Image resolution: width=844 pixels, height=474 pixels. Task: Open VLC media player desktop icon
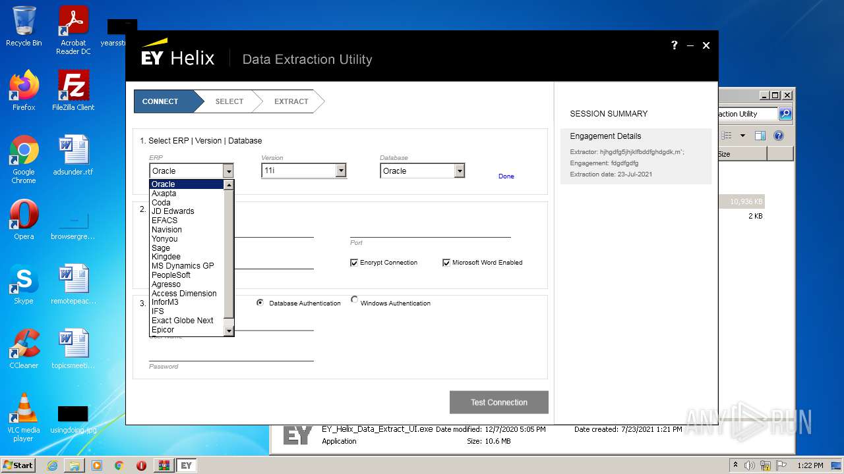point(24,417)
